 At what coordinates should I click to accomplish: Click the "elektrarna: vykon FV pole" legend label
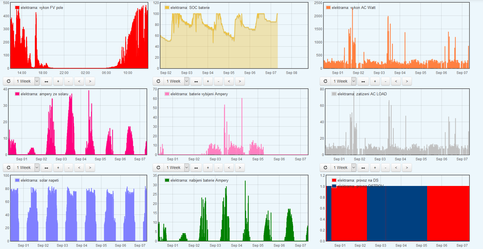42,7
